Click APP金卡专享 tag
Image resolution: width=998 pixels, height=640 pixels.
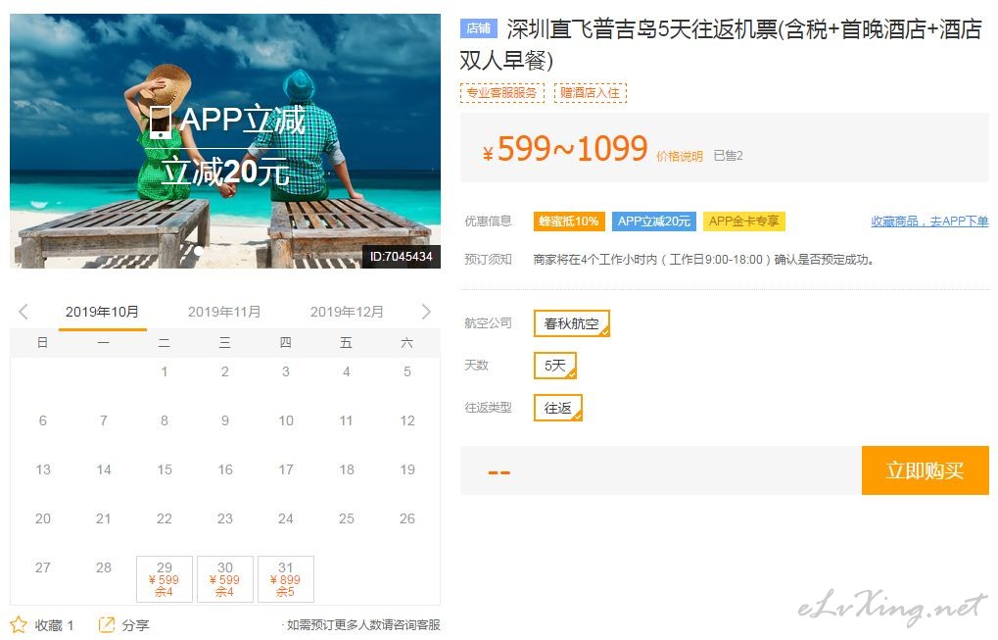pos(744,221)
